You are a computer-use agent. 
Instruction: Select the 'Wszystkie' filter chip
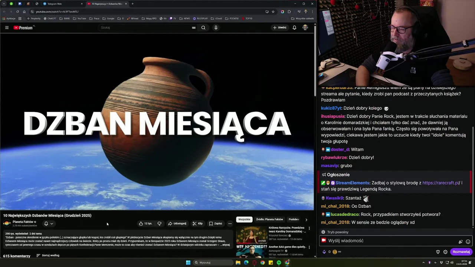click(x=244, y=219)
